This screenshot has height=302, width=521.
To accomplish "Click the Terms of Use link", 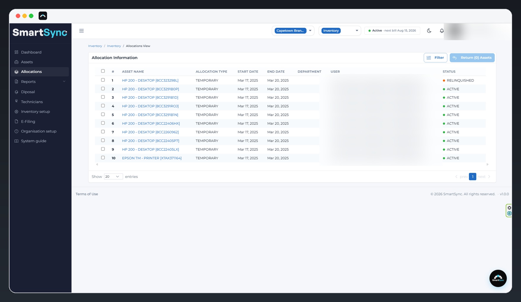I will [87, 194].
